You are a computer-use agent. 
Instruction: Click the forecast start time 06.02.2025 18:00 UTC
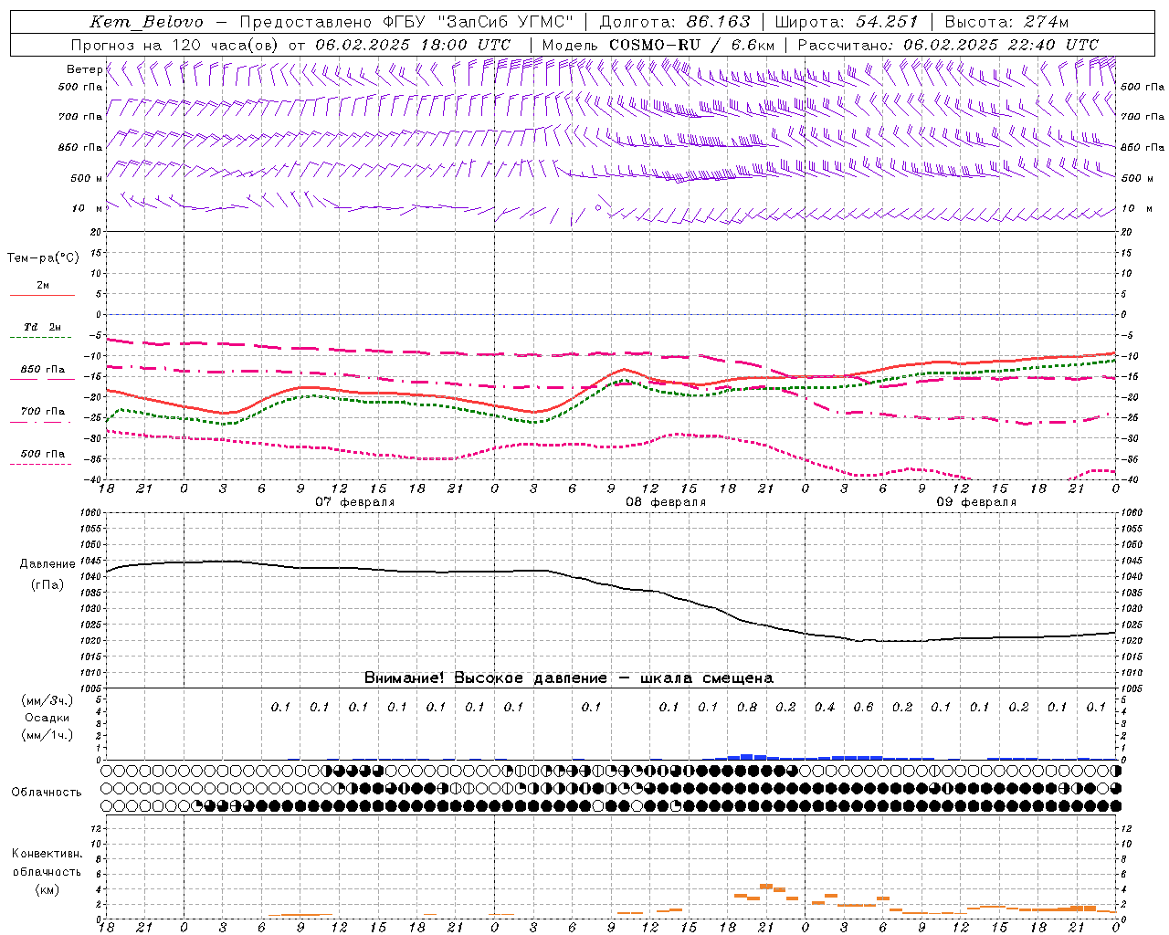click(x=413, y=45)
